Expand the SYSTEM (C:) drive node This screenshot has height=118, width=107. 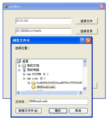24,74
